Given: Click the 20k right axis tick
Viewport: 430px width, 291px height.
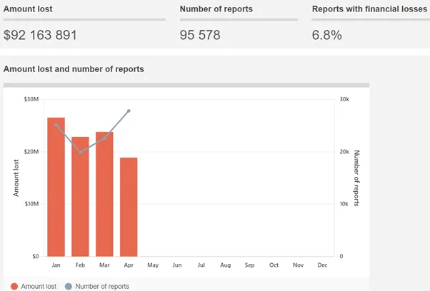Looking at the screenshot, I should click(344, 152).
